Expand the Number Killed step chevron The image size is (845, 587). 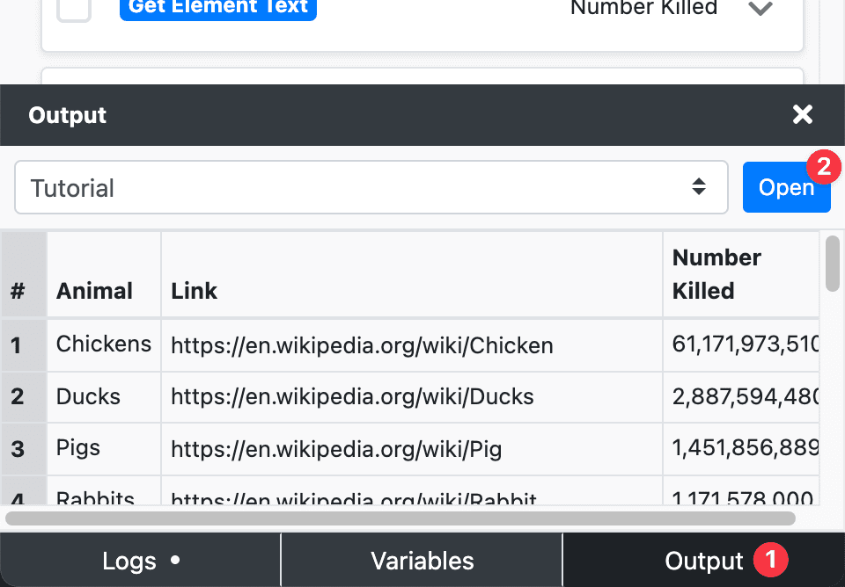coord(760,9)
